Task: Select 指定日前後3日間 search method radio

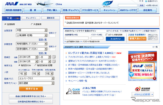Action: tap(36, 65)
